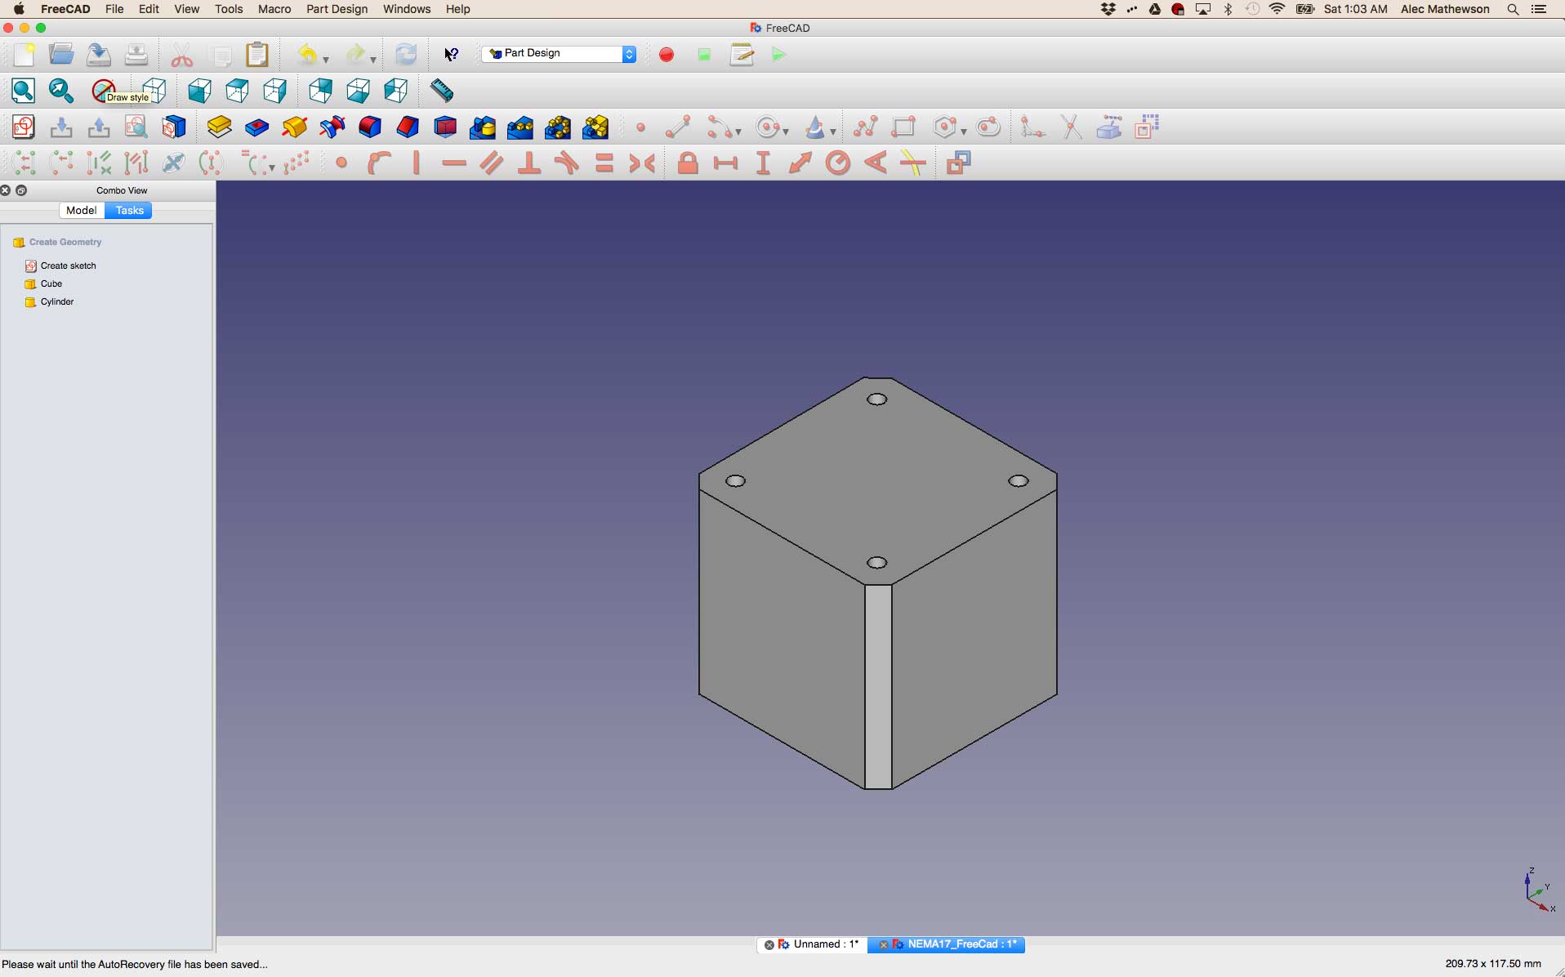Toggle the horizontal constraint
This screenshot has height=977, width=1565.
click(453, 163)
